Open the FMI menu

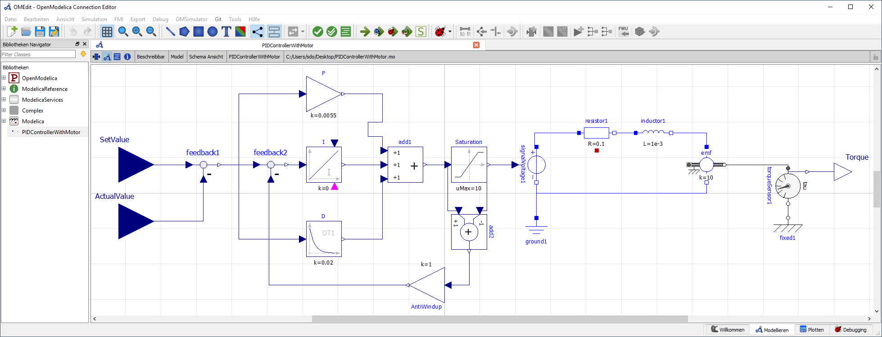[x=119, y=19]
